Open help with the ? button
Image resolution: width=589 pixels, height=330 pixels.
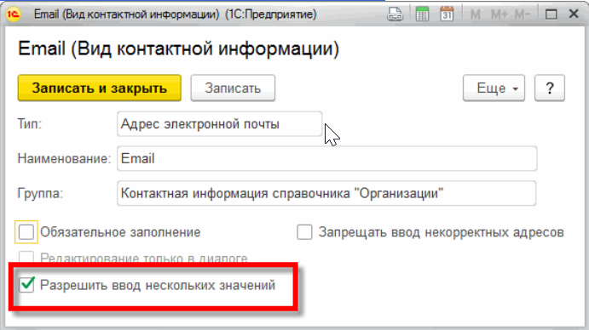(x=550, y=88)
